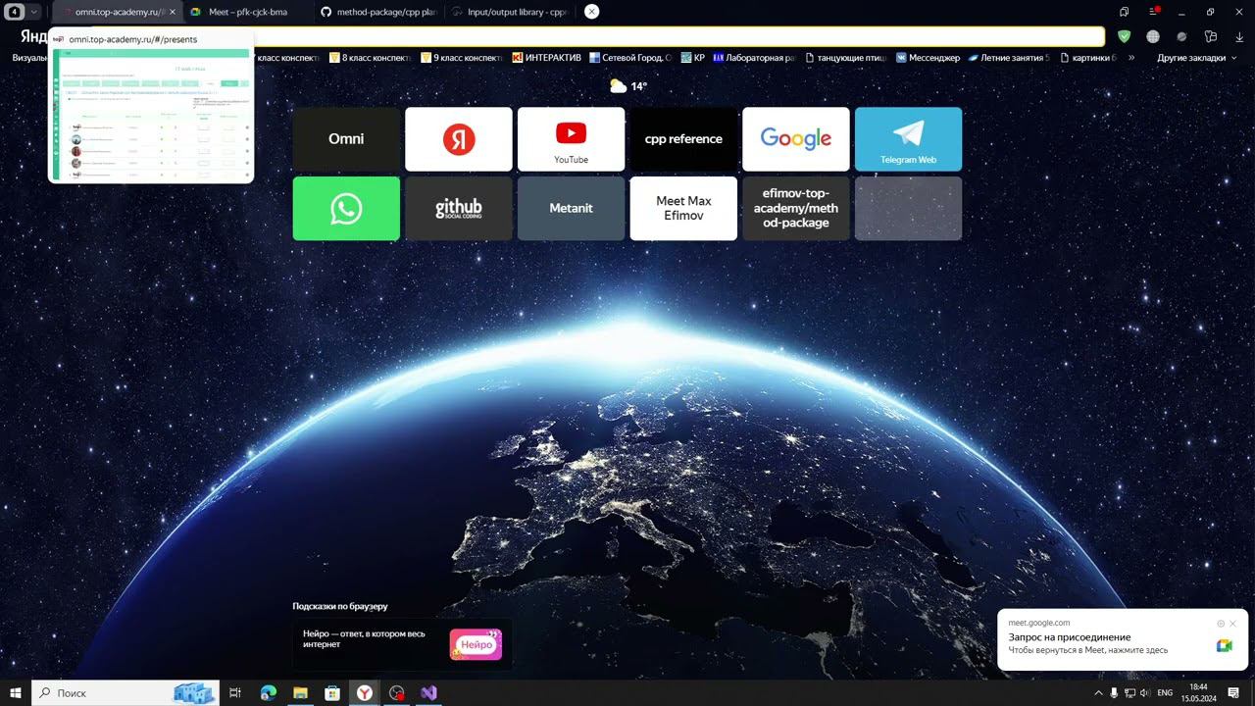Open the Нейро browser tip card
Image resolution: width=1255 pixels, height=706 pixels.
click(x=402, y=644)
